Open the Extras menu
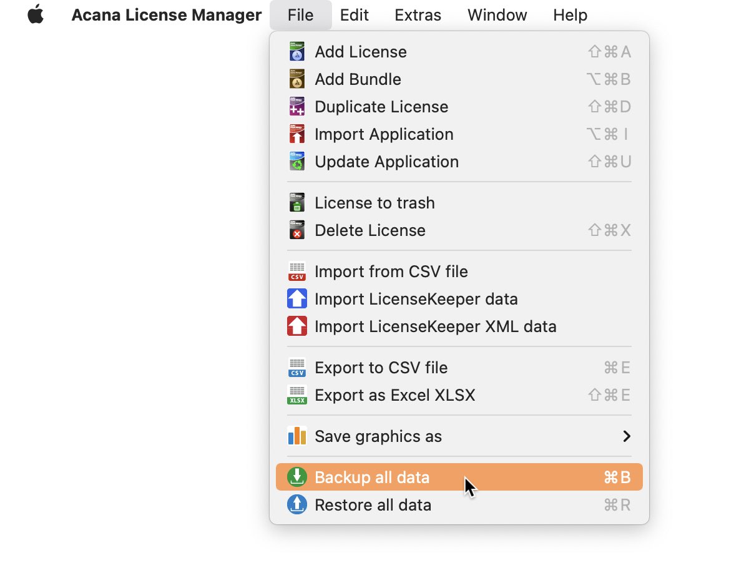749x568 pixels. click(x=418, y=15)
